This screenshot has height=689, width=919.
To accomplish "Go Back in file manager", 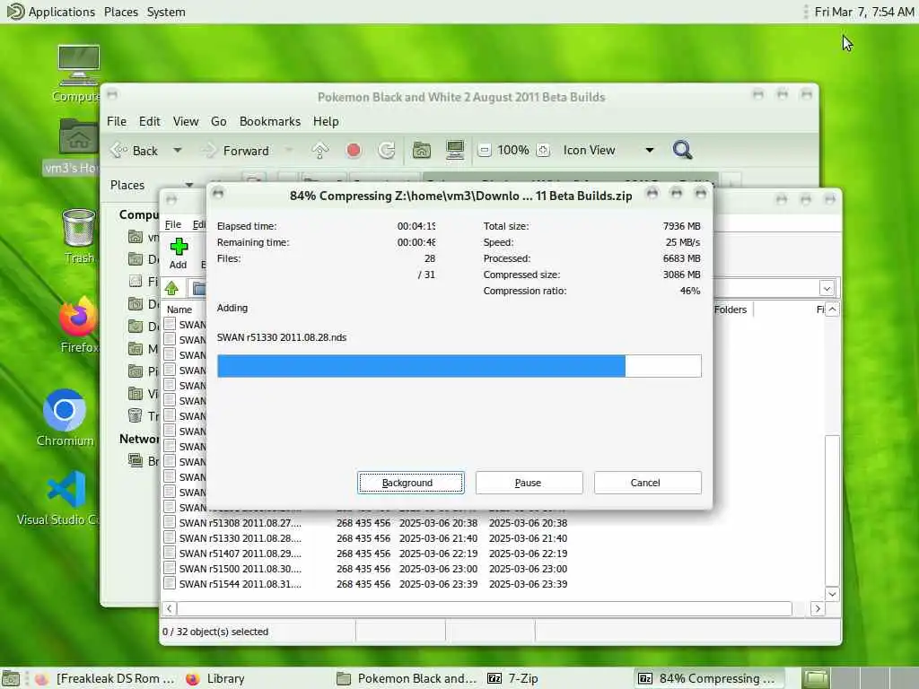I will pos(135,151).
